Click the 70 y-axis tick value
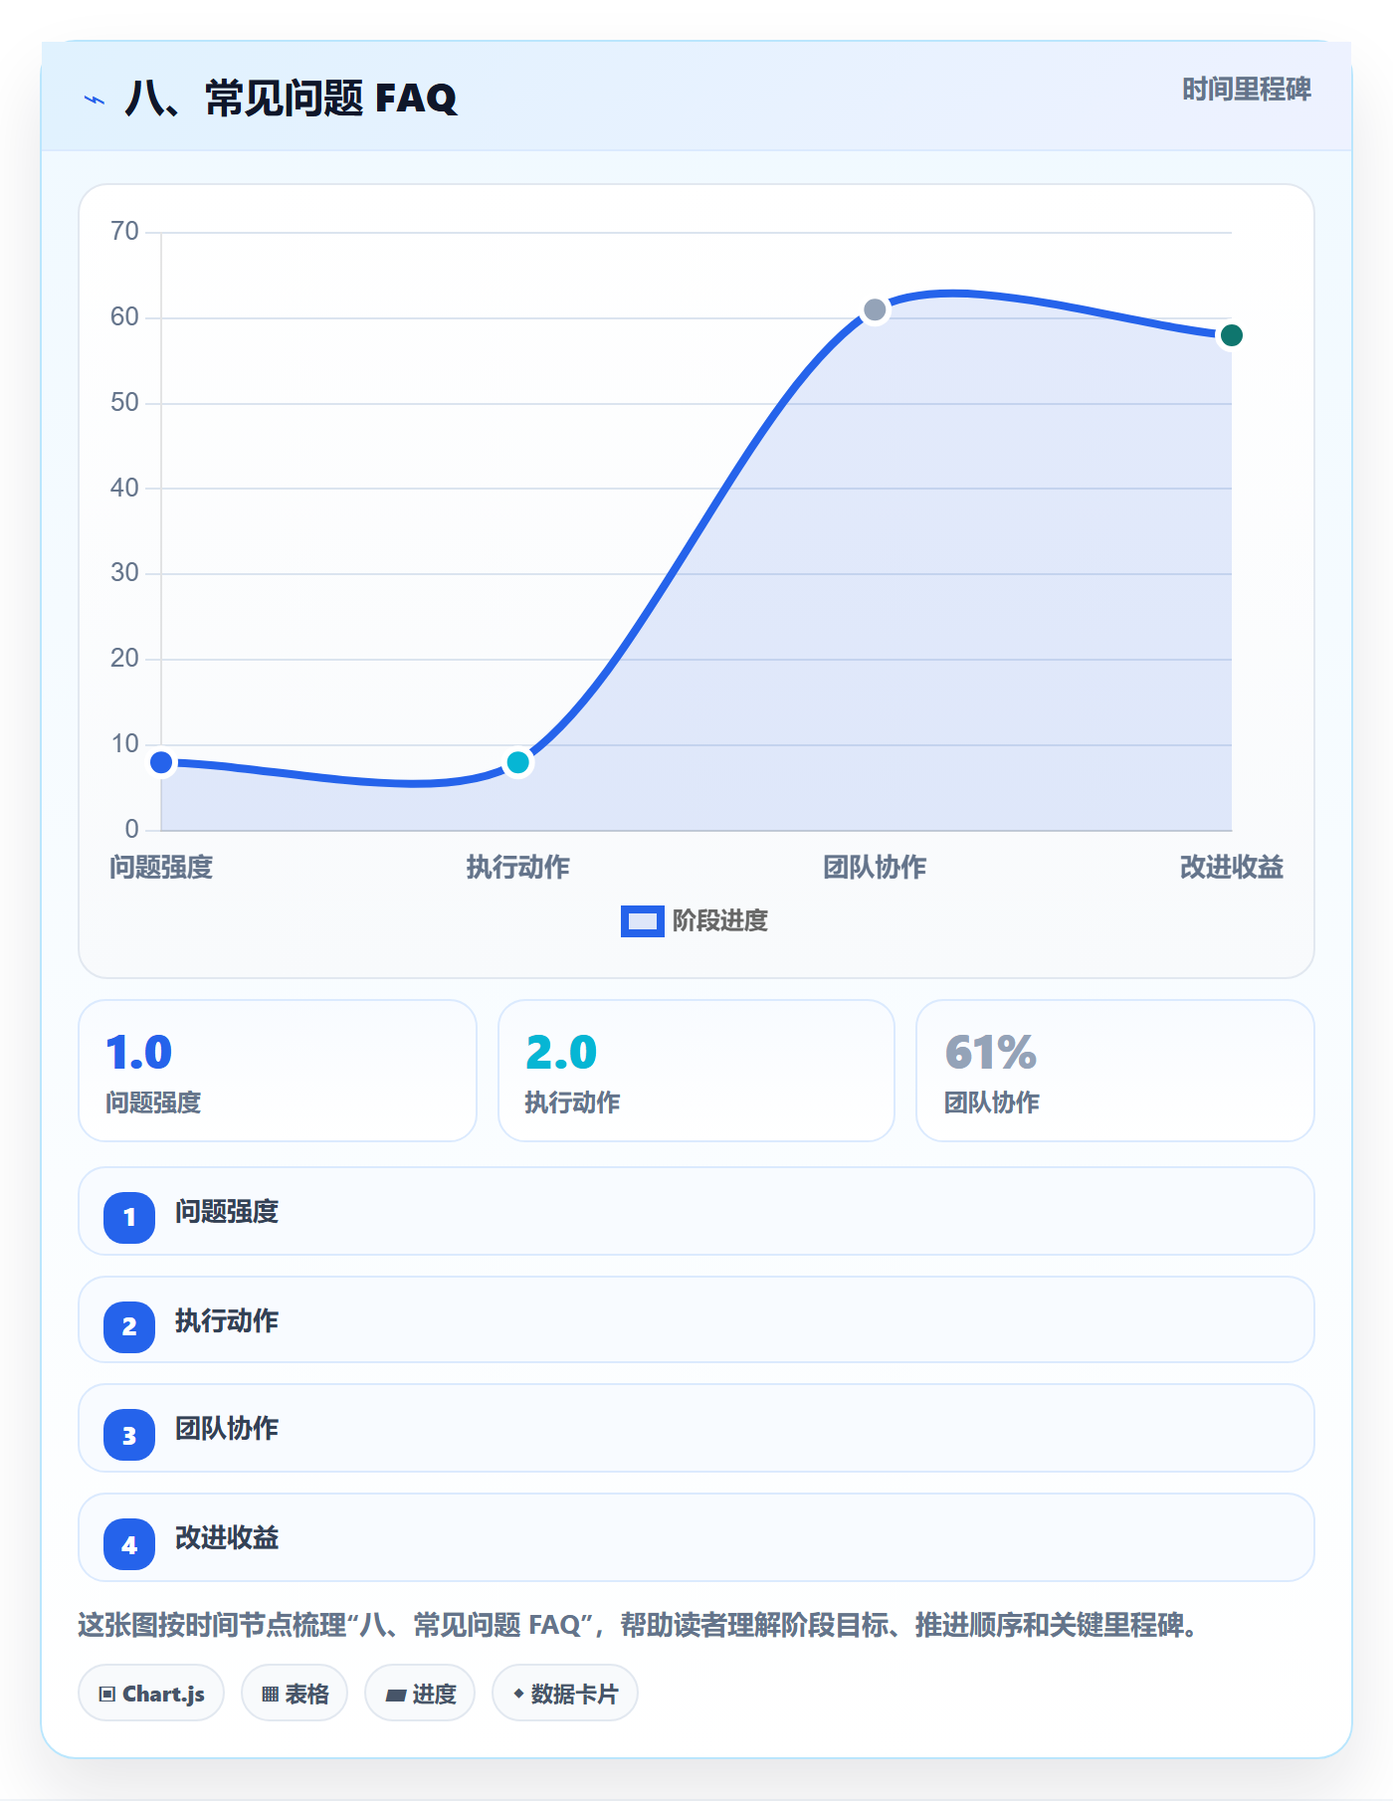The image size is (1393, 1801). pyautogui.click(x=124, y=232)
